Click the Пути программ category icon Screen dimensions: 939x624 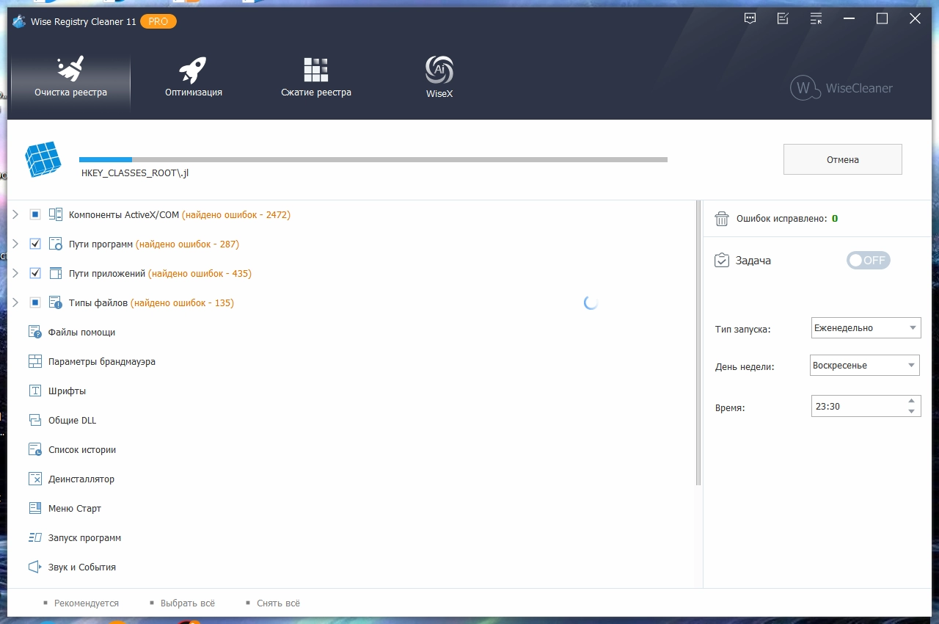tap(56, 244)
